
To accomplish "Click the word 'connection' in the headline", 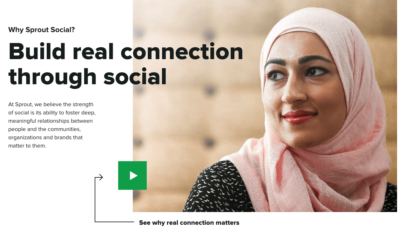I will click(182, 51).
